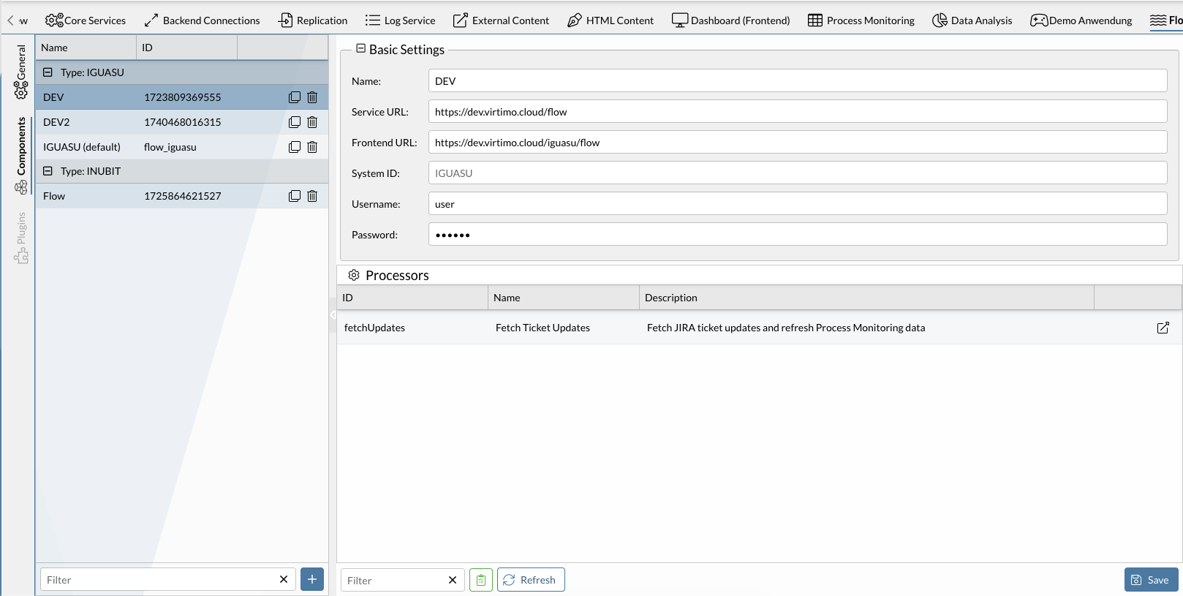Open the Backend Connections tab
This screenshot has height=596, width=1183.
(x=202, y=20)
